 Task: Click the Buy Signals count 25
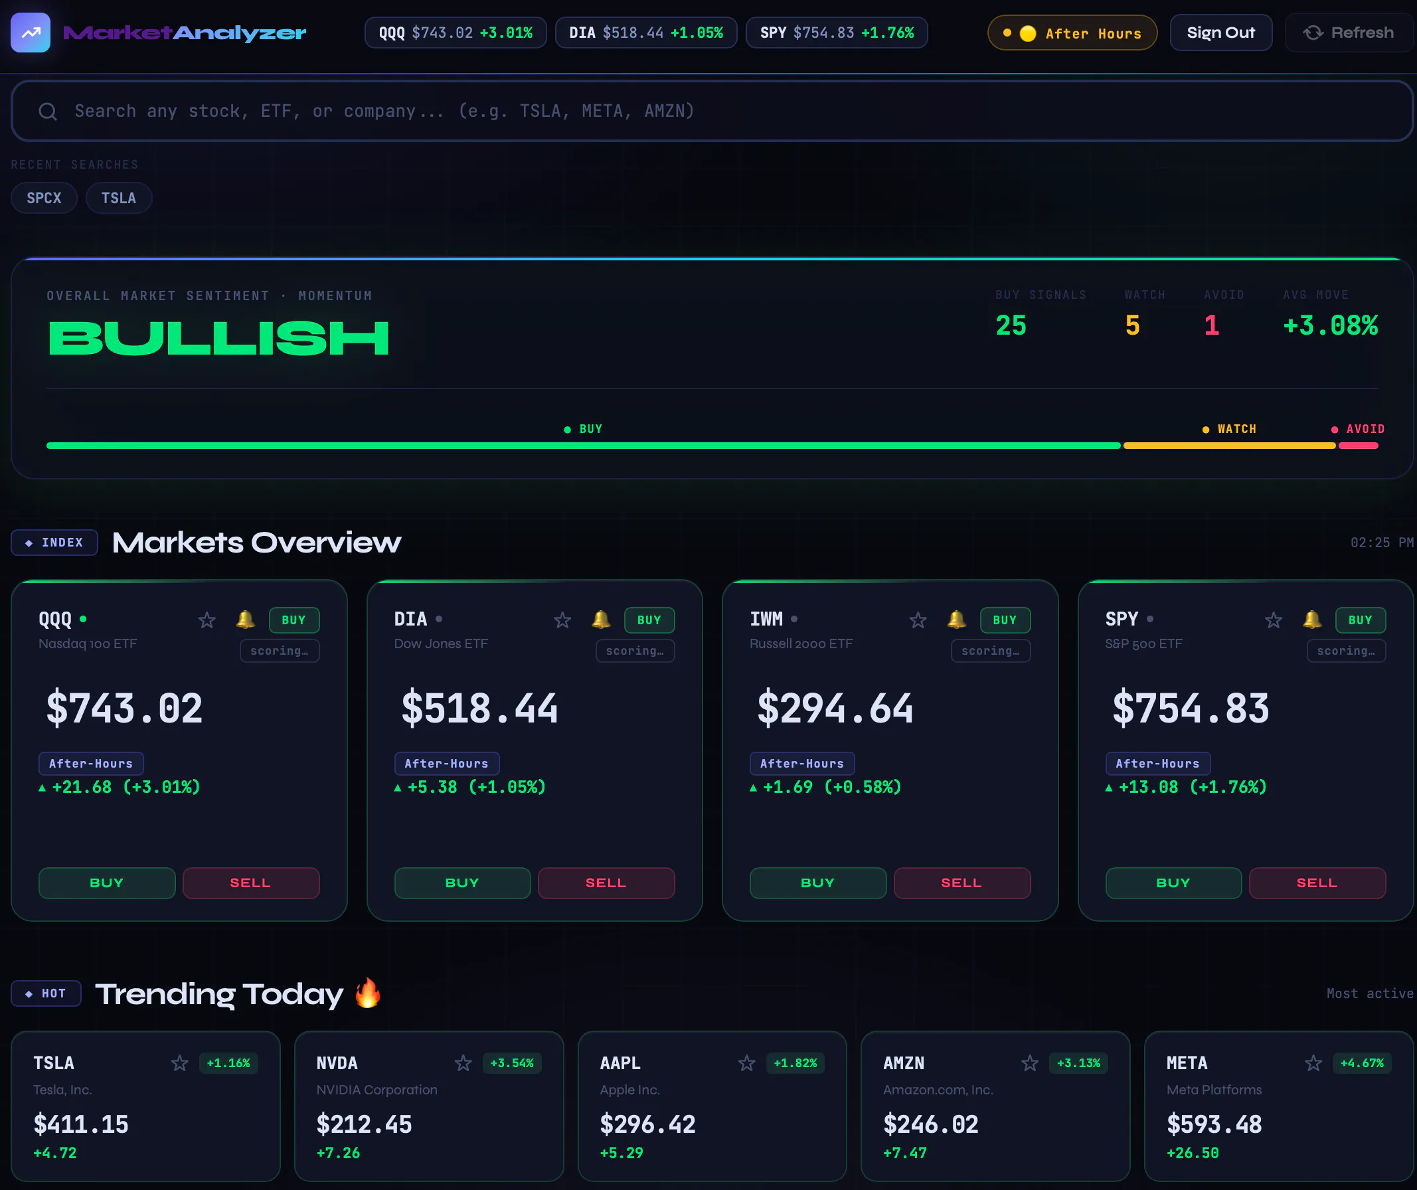(1011, 326)
